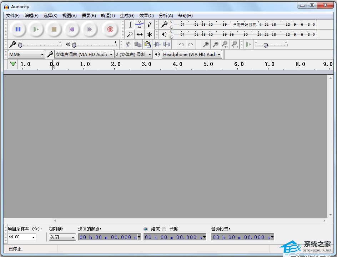Image resolution: width=337 pixels, height=257 pixels.
Task: Skip to end of the project
Action: click(x=90, y=29)
